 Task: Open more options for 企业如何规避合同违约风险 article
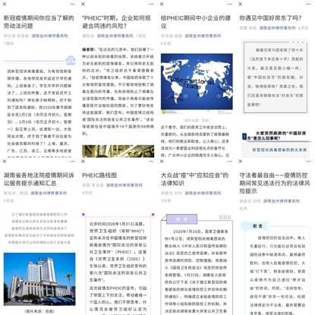click(x=151, y=4)
